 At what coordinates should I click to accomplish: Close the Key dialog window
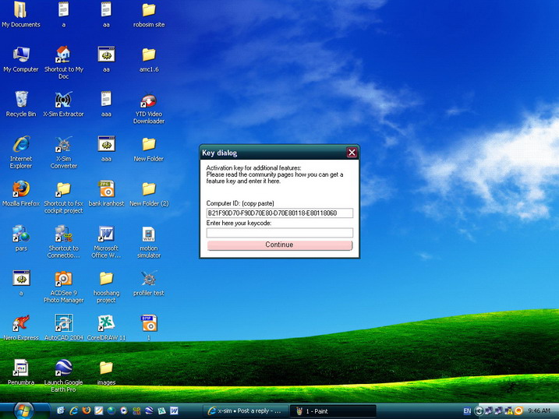click(x=352, y=153)
